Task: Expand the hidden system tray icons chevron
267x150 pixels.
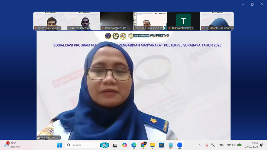Action: (200, 145)
